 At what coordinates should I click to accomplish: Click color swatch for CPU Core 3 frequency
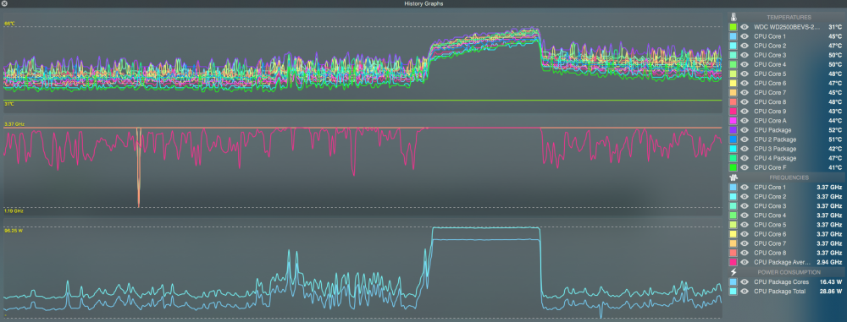pos(733,206)
